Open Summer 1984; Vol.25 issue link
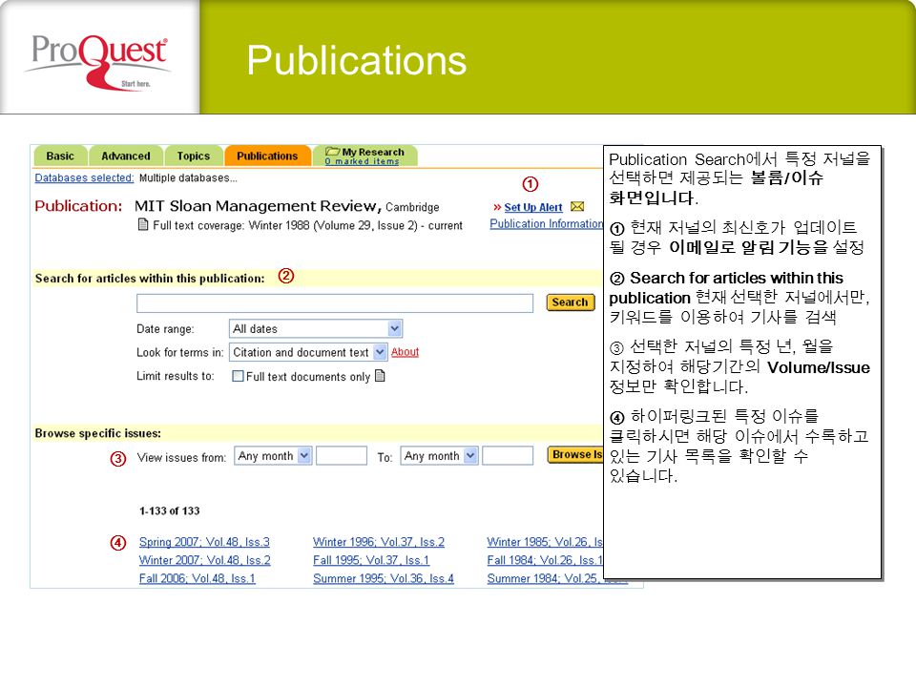916x687 pixels. point(545,578)
